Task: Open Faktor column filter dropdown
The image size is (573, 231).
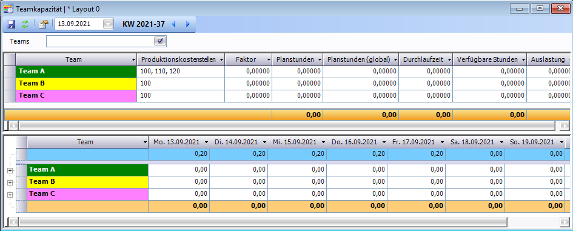Action: coord(269,59)
